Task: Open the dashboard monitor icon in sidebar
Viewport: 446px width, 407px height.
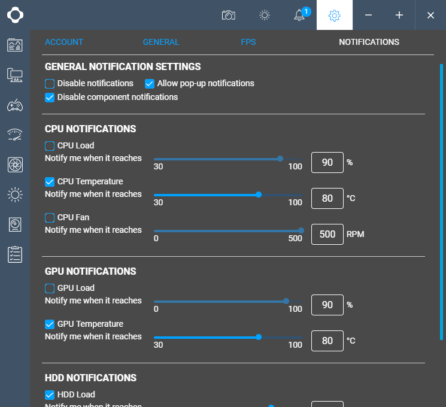Action: pos(15,45)
